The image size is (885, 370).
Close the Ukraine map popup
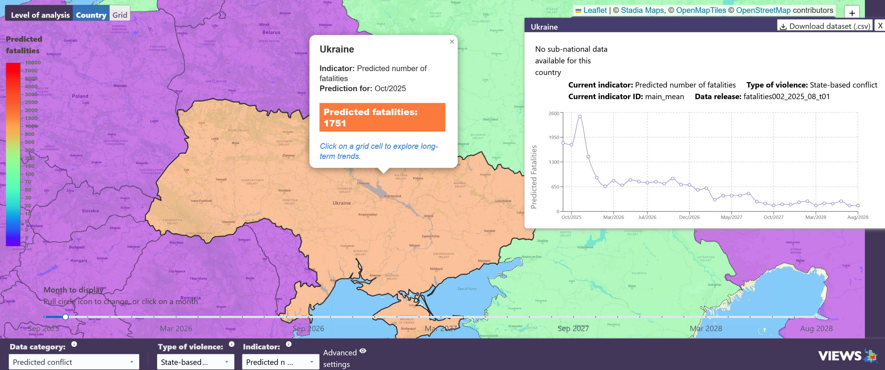click(x=451, y=41)
